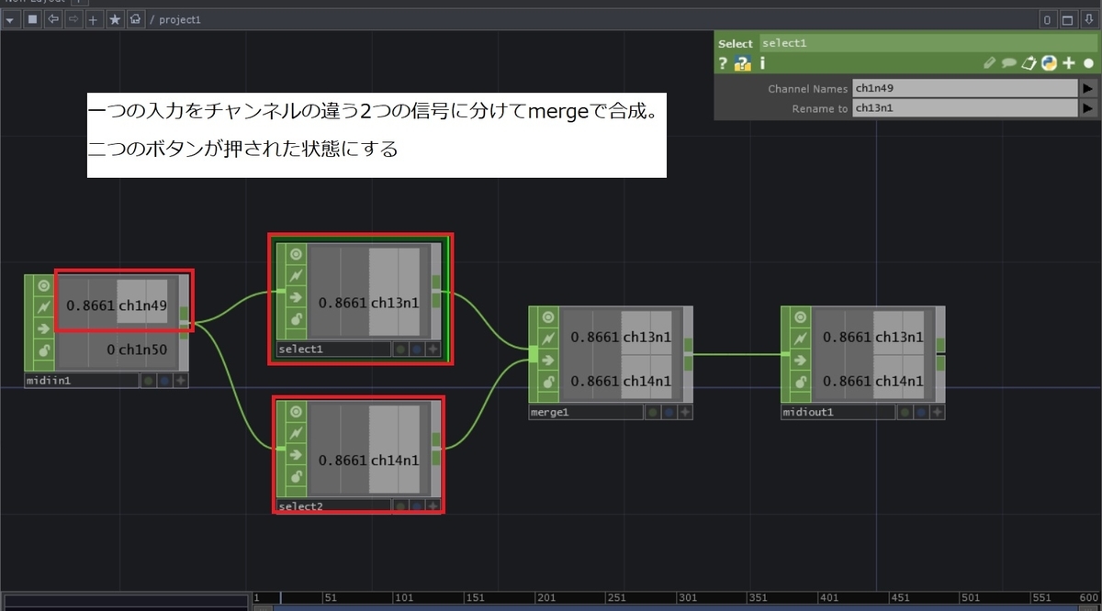Click the clipboard icon in the parameter header

pos(1029,63)
